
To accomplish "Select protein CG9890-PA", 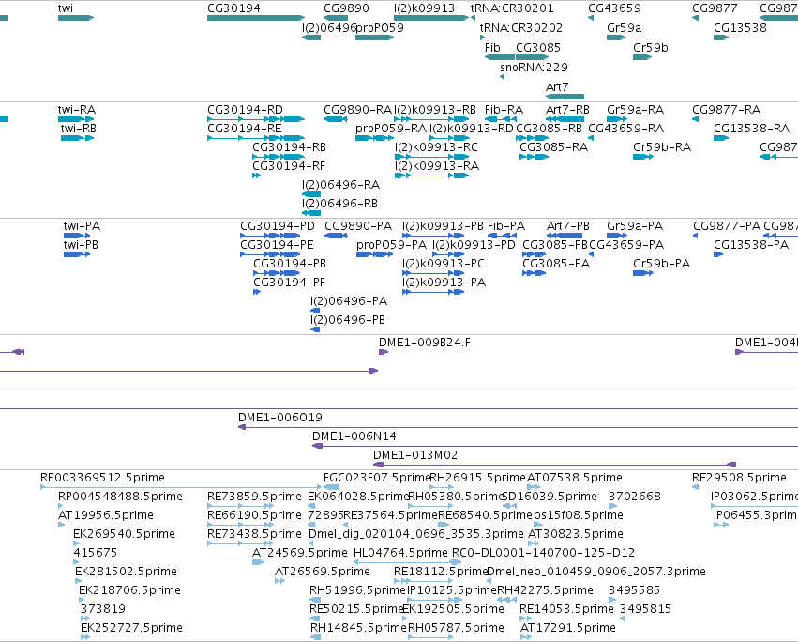I will click(x=336, y=236).
